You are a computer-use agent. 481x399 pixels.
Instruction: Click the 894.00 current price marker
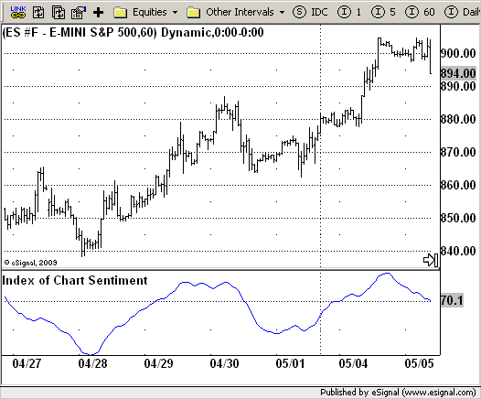tap(458, 73)
